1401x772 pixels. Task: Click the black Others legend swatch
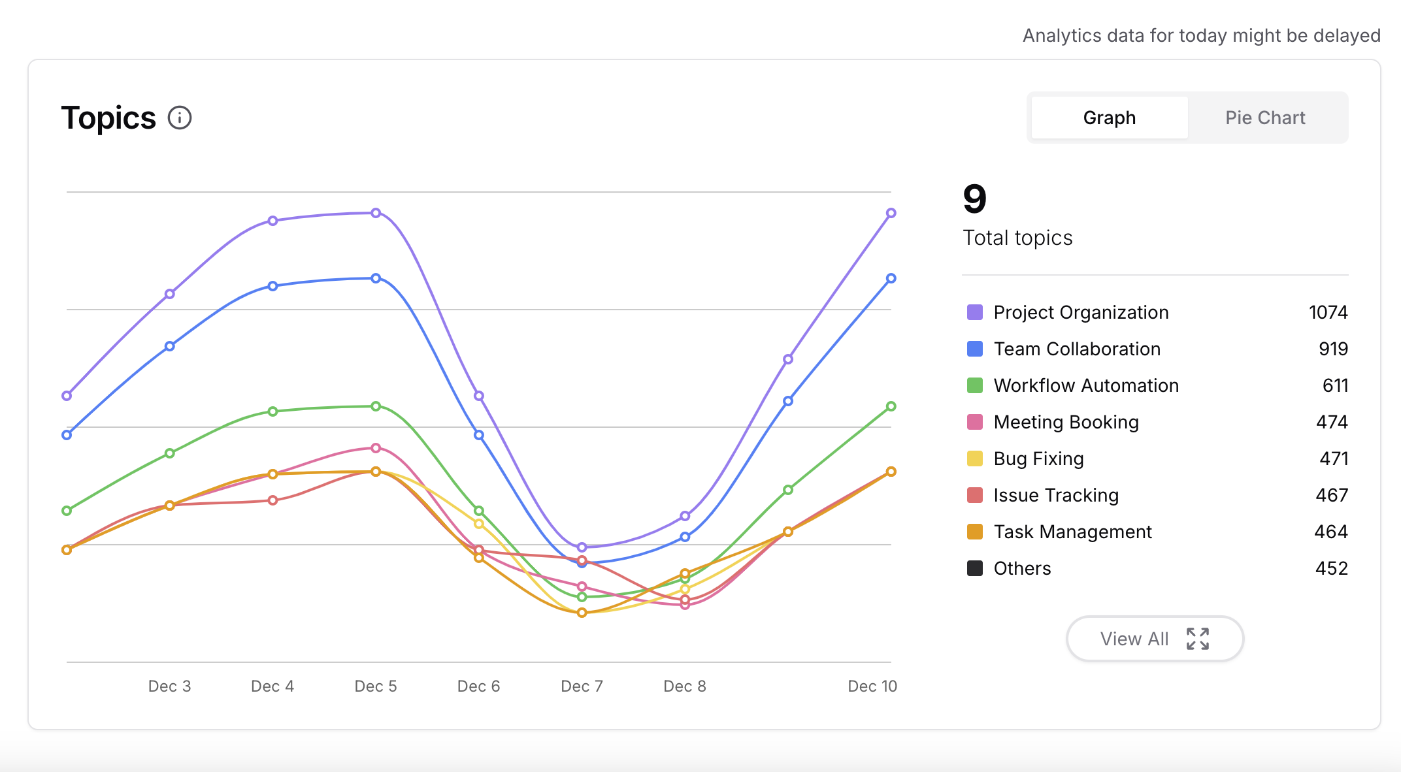[x=974, y=568]
